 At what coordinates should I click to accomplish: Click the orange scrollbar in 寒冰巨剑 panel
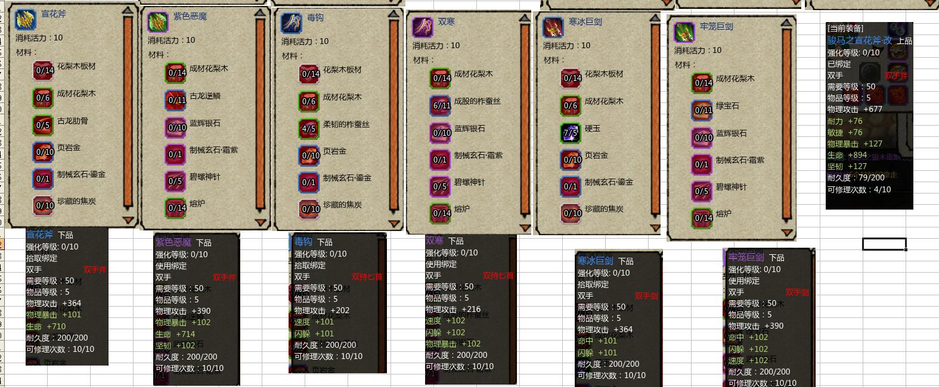(655, 120)
